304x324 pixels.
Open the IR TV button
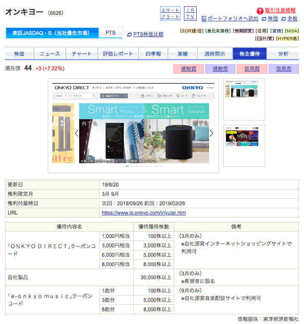[190, 14]
